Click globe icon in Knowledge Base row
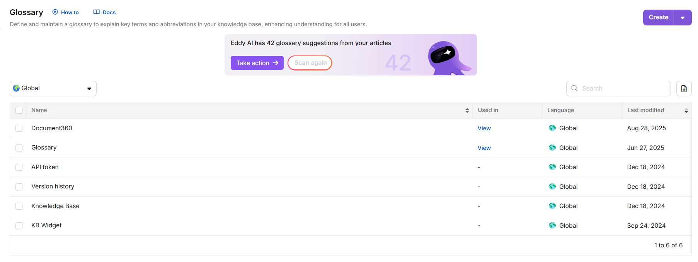The image size is (698, 262). (x=552, y=206)
